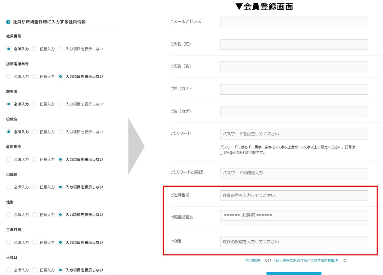The height and width of the screenshot is (275, 383).
Task: Set 雇用形態 to 必須入力
Action: (9, 159)
